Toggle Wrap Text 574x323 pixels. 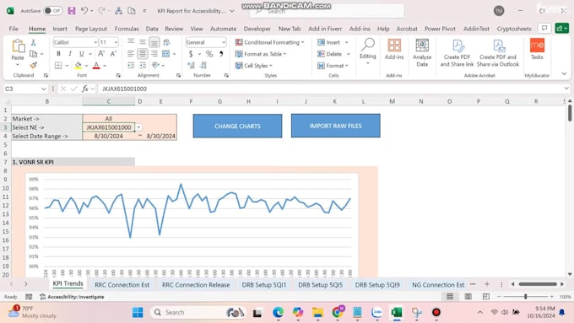coord(166,42)
